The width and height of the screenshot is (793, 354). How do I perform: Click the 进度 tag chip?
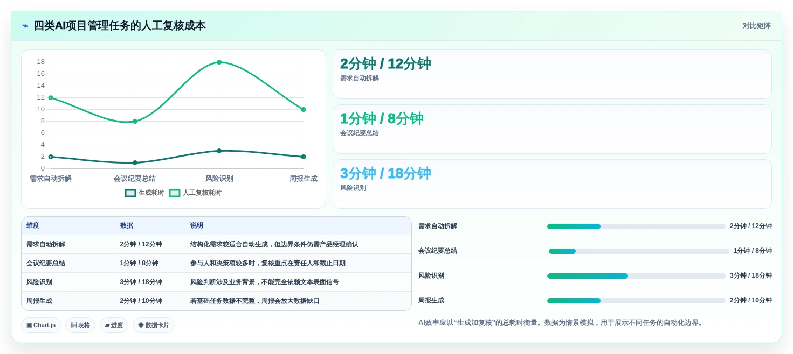click(114, 325)
